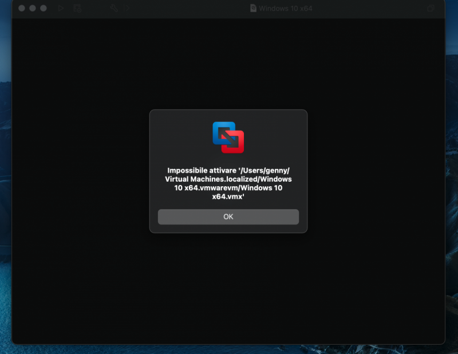Click the forward arrow toolbar icon
458x354 pixels.
[x=127, y=8]
